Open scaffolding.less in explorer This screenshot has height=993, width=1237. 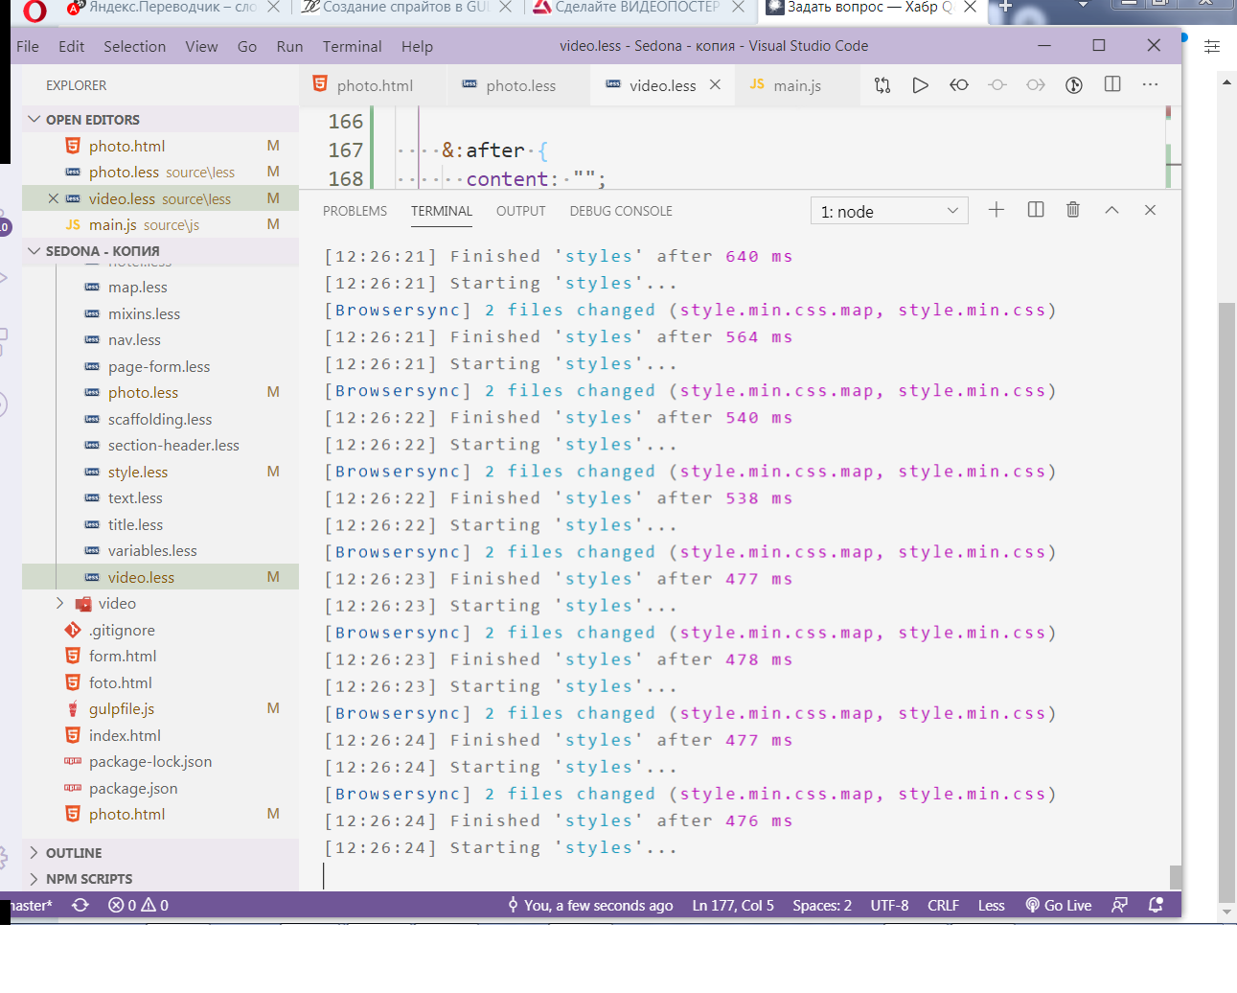(x=160, y=419)
